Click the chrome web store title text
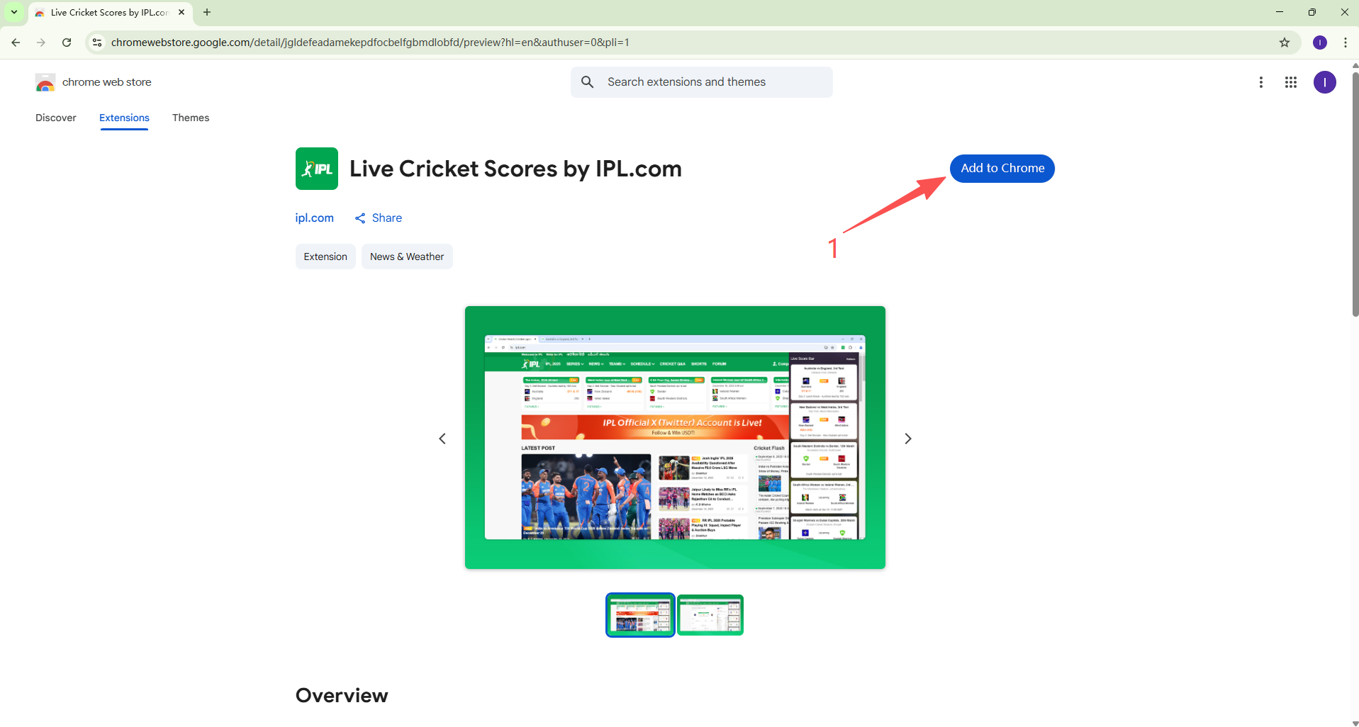 (107, 82)
